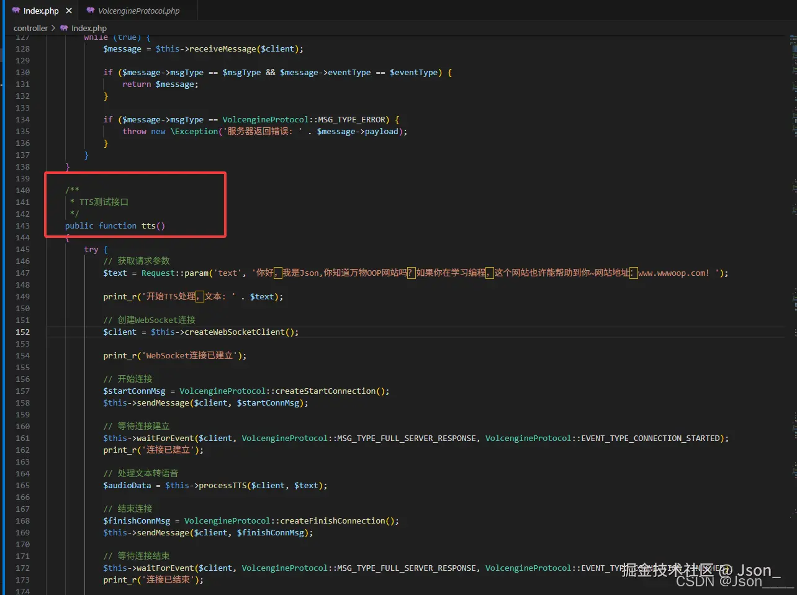
Task: Click the $eventType variable on line 130
Action: [413, 72]
